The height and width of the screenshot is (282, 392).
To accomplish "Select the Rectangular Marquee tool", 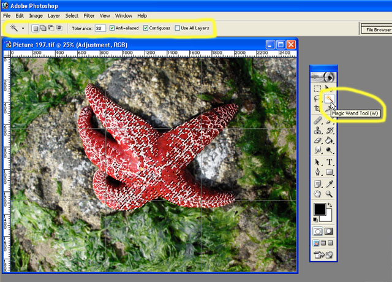I will pyautogui.click(x=317, y=88).
